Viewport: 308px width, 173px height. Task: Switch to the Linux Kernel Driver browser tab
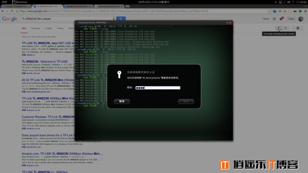tap(108, 6)
